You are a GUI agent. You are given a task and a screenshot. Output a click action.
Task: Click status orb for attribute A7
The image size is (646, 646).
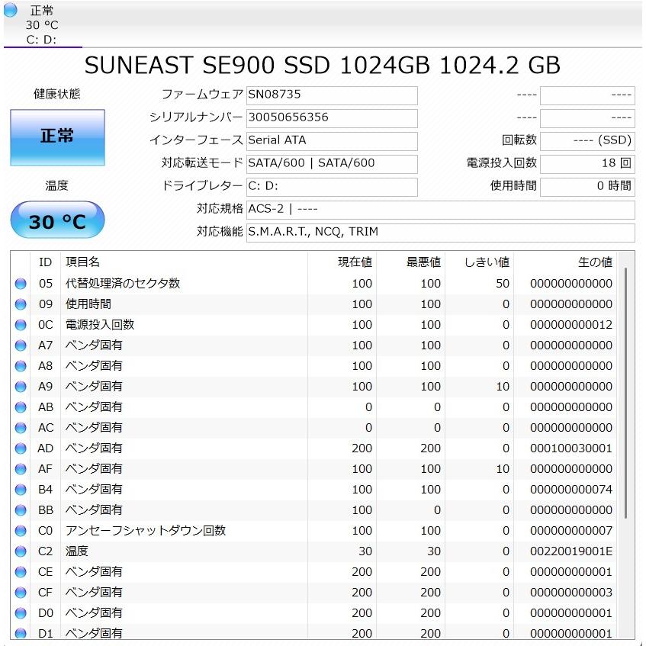(x=21, y=345)
